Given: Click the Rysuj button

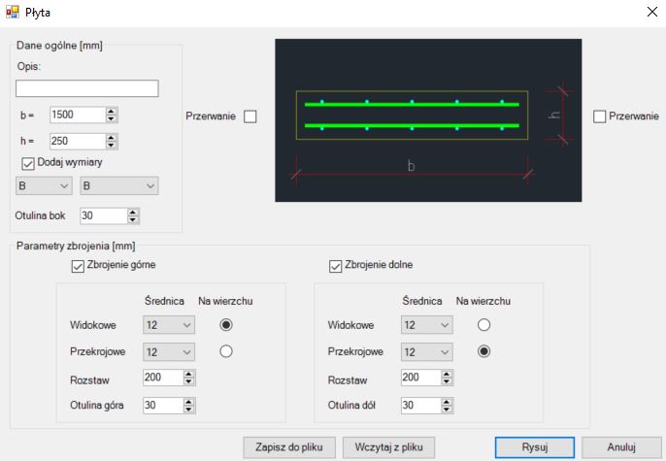Looking at the screenshot, I should pyautogui.click(x=535, y=447).
